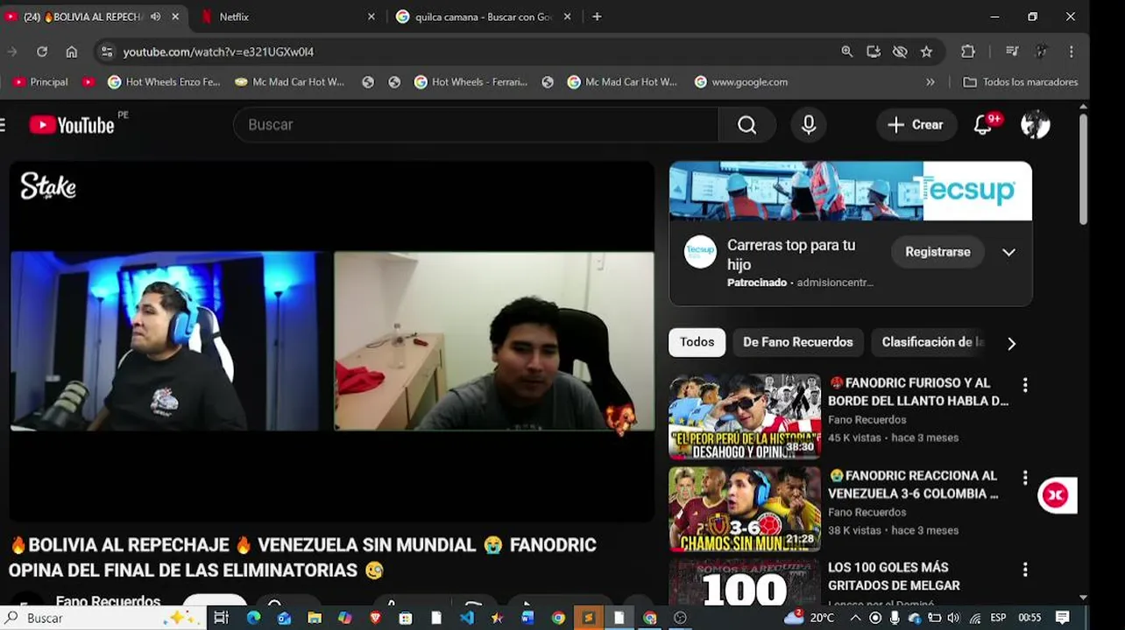Open Hot Wheels Enzo Fe... bookmark
This screenshot has height=630, width=1125.
click(164, 82)
